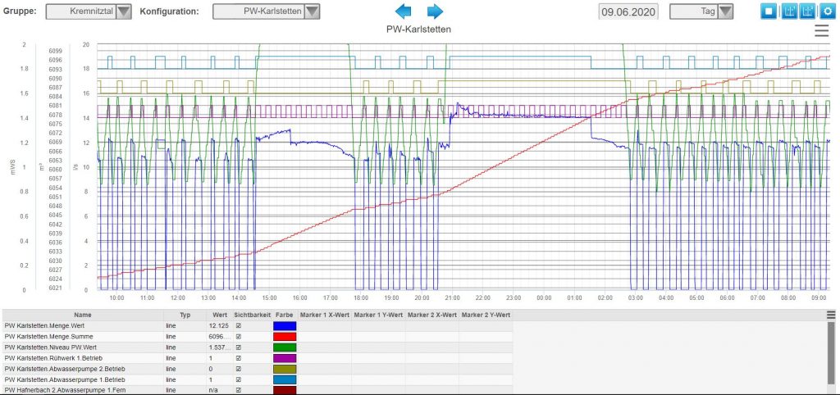Viewport: 840px width, 395px height.
Task: Toggle visibility of Niveau PW.Wert series
Action: coord(239,347)
